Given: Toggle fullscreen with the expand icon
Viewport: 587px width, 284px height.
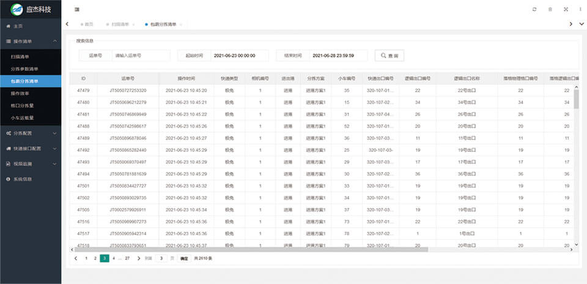Looking at the screenshot, I should [566, 10].
